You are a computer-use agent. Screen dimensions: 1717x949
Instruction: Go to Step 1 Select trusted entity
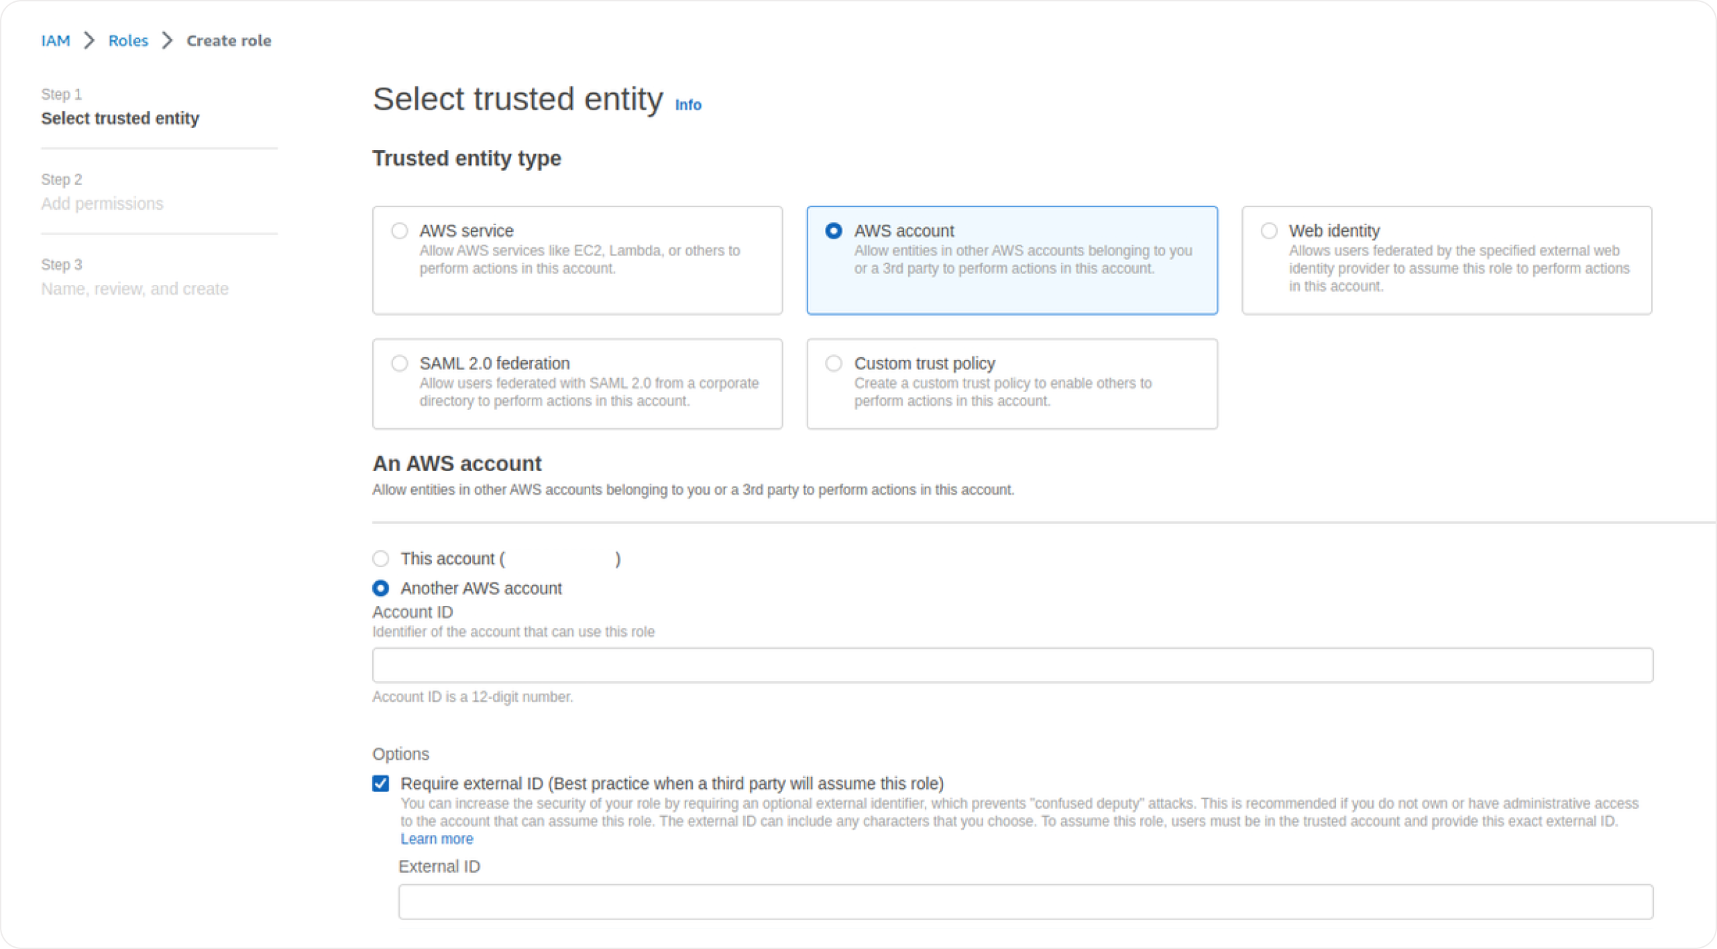pyautogui.click(x=121, y=119)
